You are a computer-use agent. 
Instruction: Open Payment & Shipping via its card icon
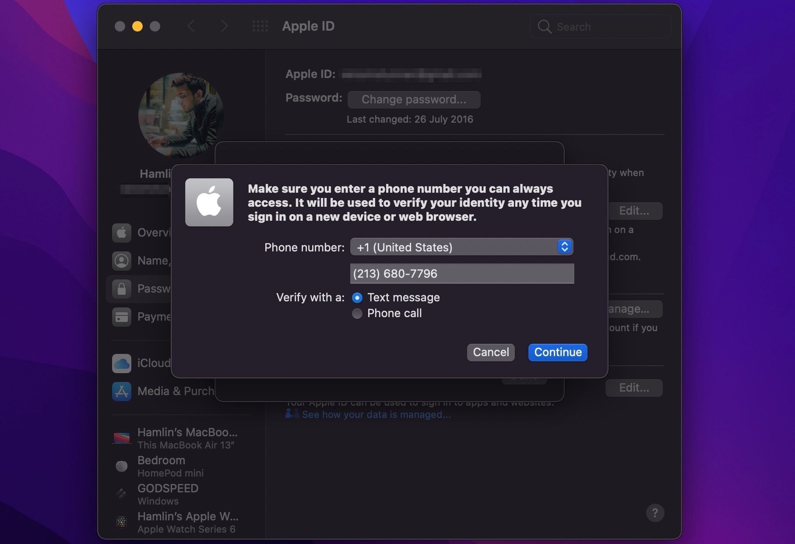point(122,317)
